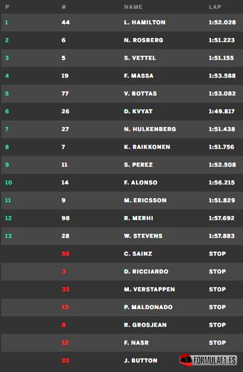Select the J. BUTTON row

point(122,361)
